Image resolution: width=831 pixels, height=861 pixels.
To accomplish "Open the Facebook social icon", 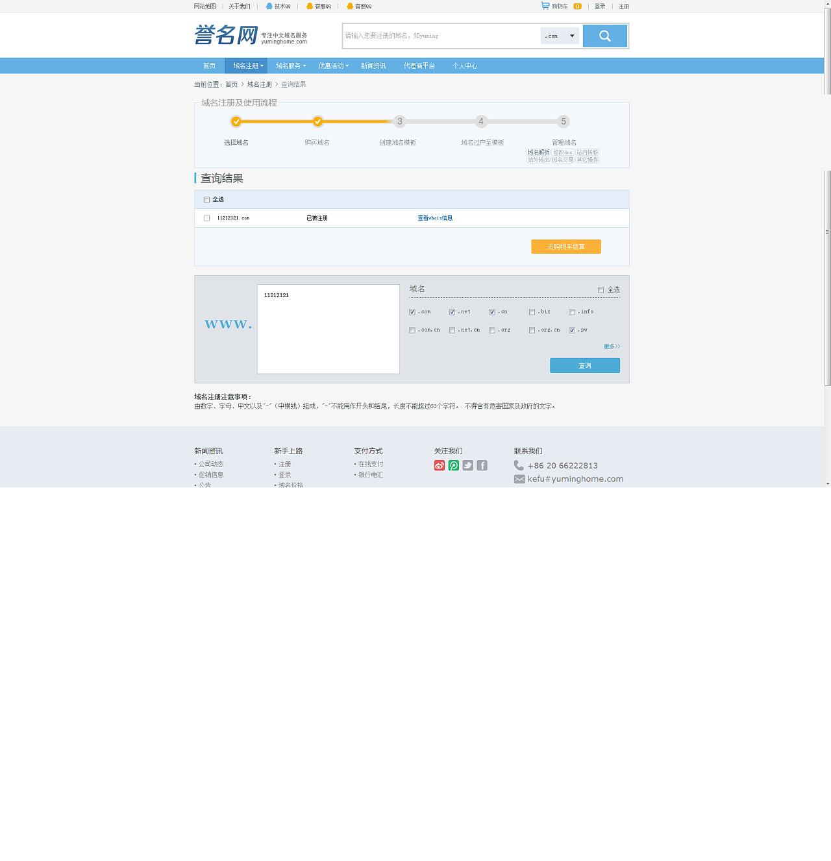I will tap(482, 465).
